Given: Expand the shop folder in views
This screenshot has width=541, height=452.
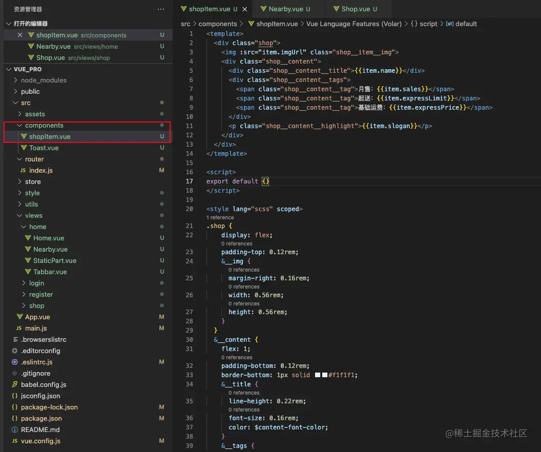Looking at the screenshot, I should pyautogui.click(x=24, y=306).
